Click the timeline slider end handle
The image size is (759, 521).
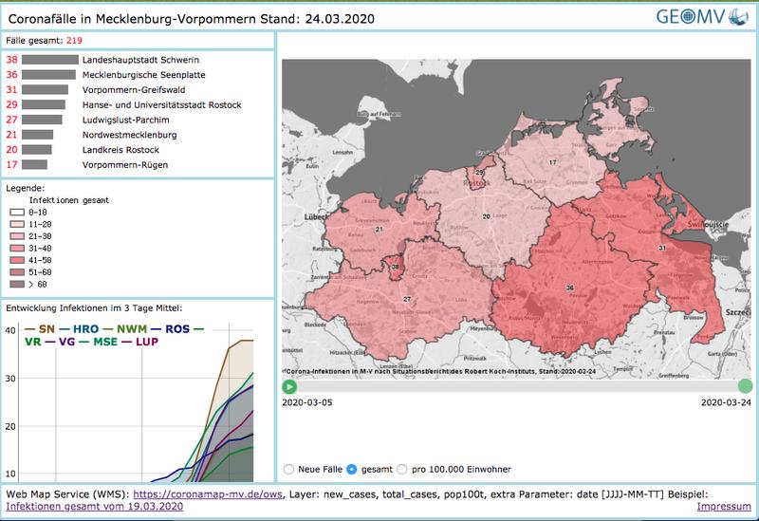click(746, 386)
